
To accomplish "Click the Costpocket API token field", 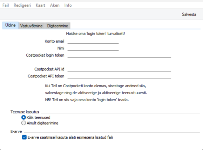I will (119, 76).
